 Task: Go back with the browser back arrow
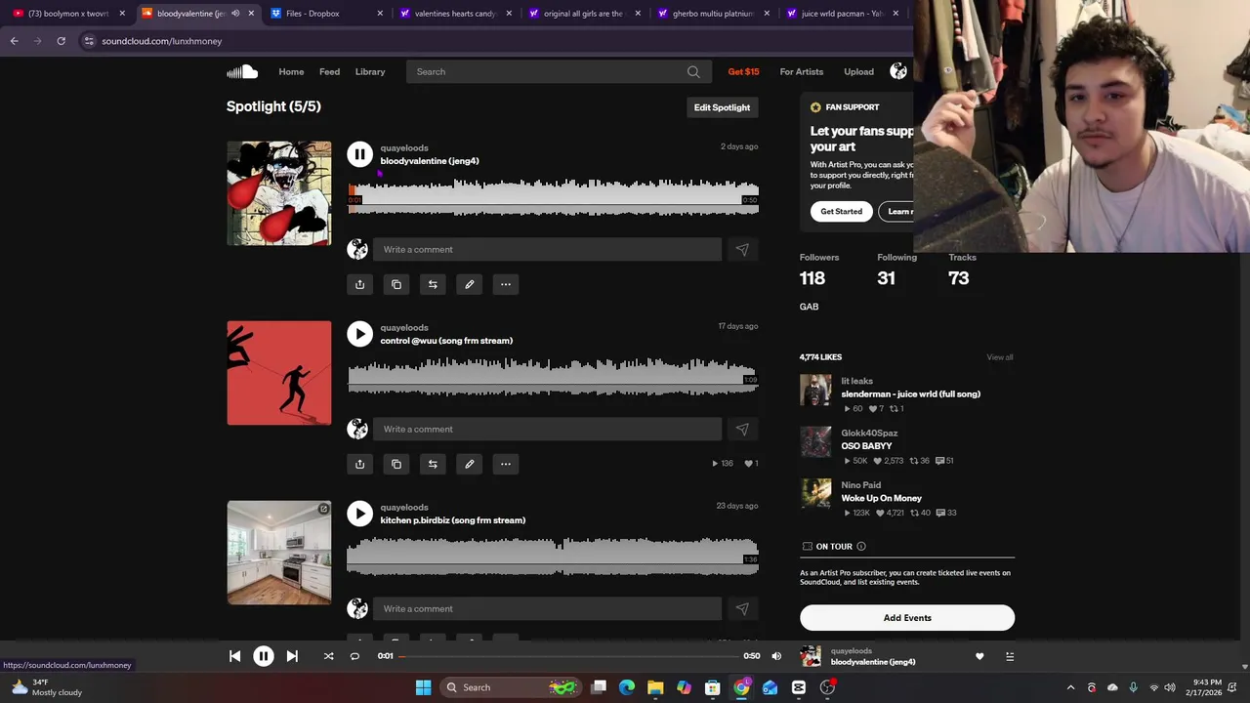coord(14,41)
